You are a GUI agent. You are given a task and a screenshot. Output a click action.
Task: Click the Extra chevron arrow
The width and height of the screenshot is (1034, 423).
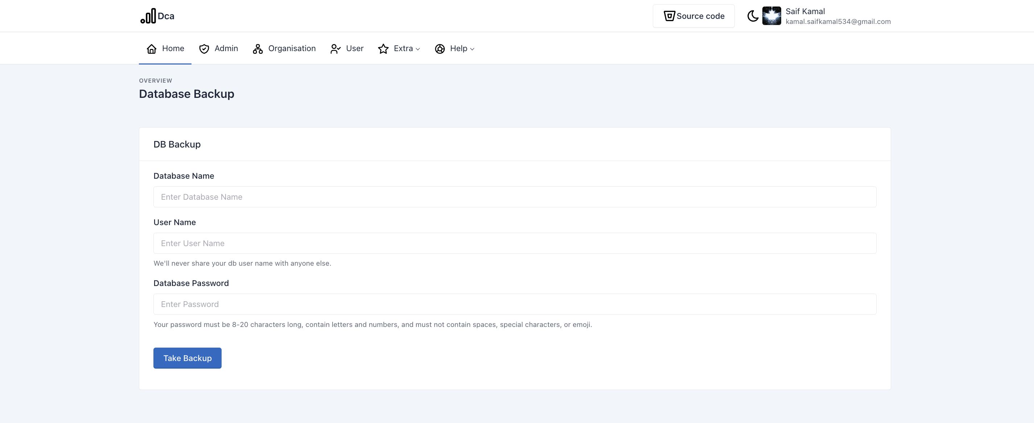(x=418, y=49)
